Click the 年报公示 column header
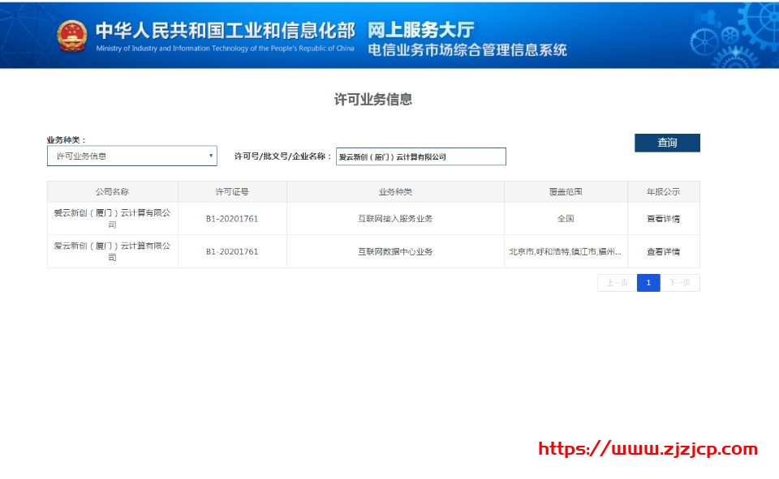This screenshot has height=479, width=779. [x=663, y=191]
